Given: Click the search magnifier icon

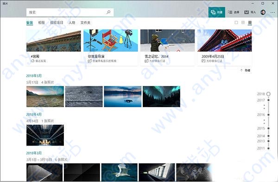Looking at the screenshot, I should [x=108, y=12].
